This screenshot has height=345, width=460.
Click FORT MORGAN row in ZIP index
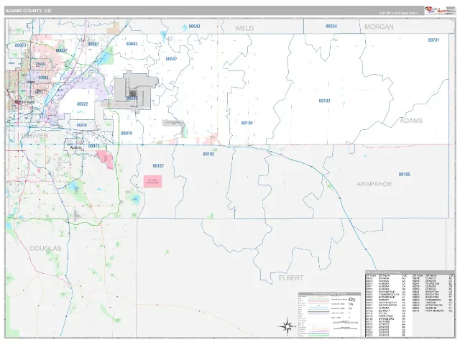(x=433, y=310)
